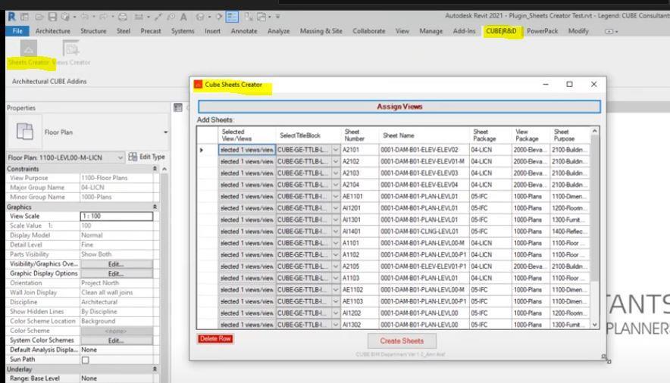Click Edit for System Color Schemes

116,341
